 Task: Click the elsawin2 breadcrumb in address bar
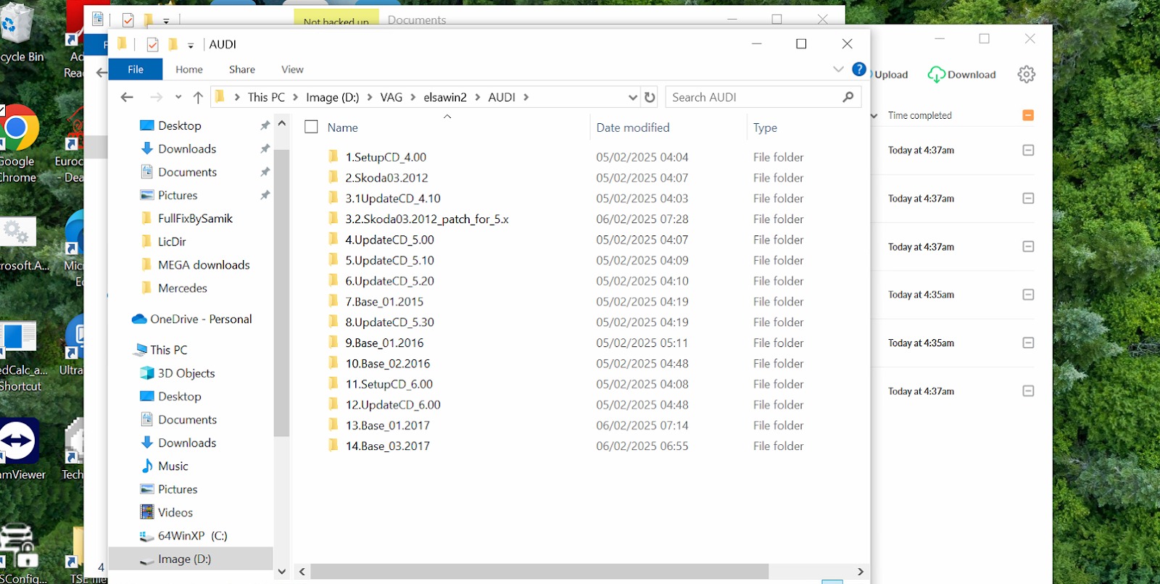(x=444, y=97)
